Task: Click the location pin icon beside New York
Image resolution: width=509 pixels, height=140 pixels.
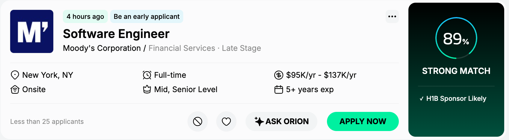Action: (15, 75)
